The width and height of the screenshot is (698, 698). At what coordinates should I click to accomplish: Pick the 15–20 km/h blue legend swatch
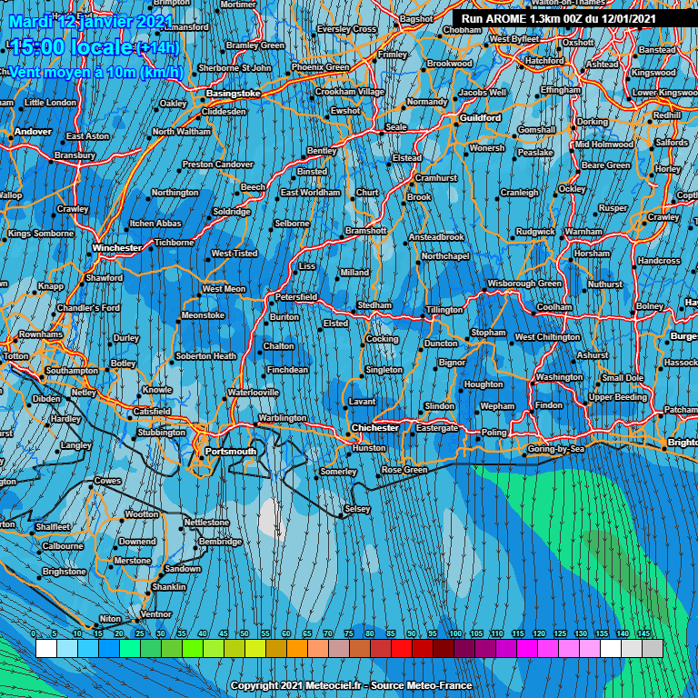coord(109,648)
